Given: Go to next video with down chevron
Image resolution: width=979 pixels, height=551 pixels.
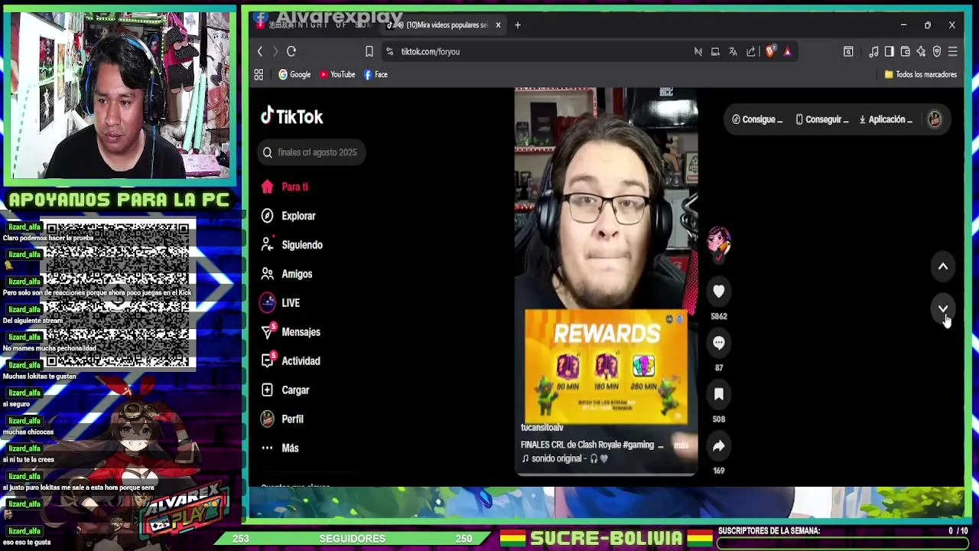Looking at the screenshot, I should coord(943,308).
